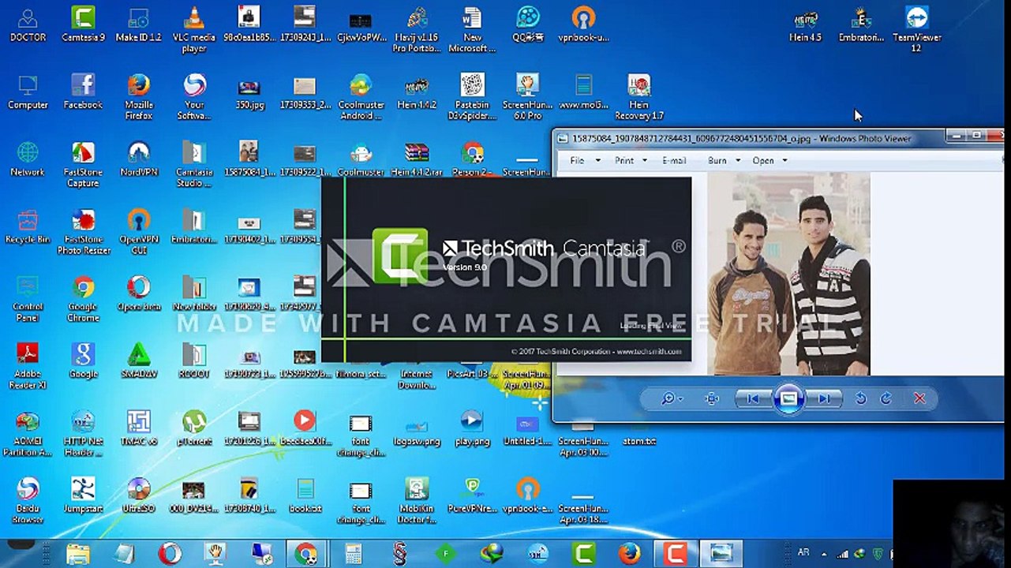This screenshot has height=568, width=1011.
Task: Click the Actual size button in Photo Viewer
Action: click(x=712, y=398)
